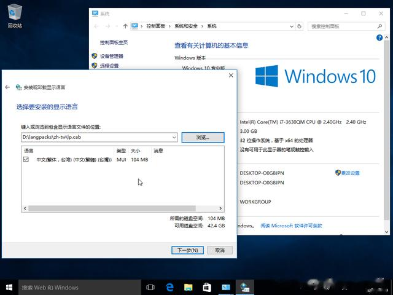Click the 类型 column header
The width and height of the screenshot is (393, 295).
(x=121, y=151)
